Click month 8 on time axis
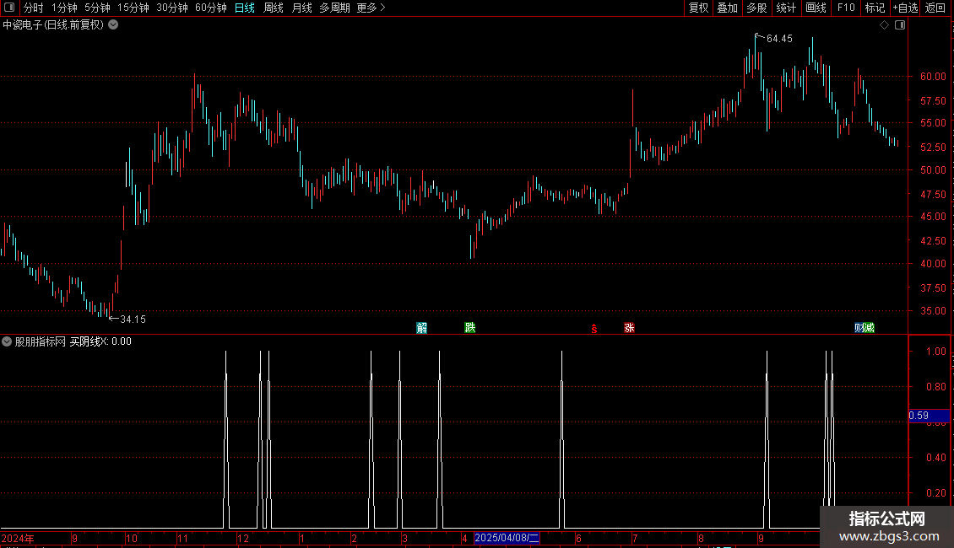 tap(701, 538)
